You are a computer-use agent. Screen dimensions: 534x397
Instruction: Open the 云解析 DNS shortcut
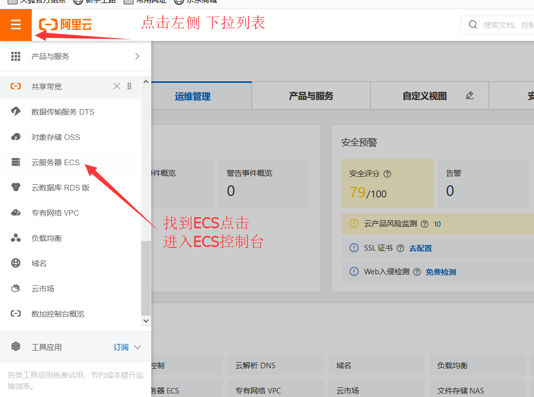point(276,365)
